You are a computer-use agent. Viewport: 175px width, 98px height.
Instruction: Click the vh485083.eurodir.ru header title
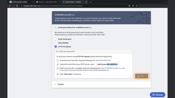click(65, 15)
